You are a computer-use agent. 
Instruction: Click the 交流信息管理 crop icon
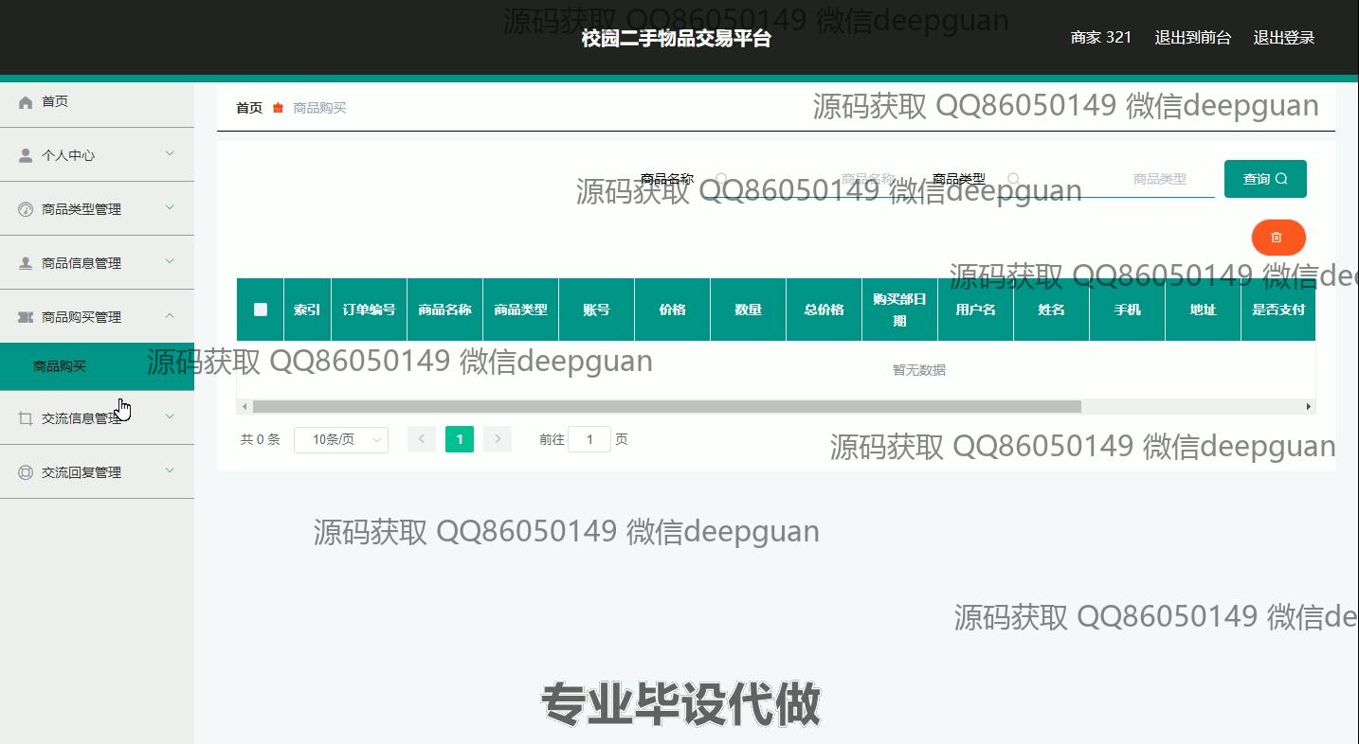click(26, 418)
